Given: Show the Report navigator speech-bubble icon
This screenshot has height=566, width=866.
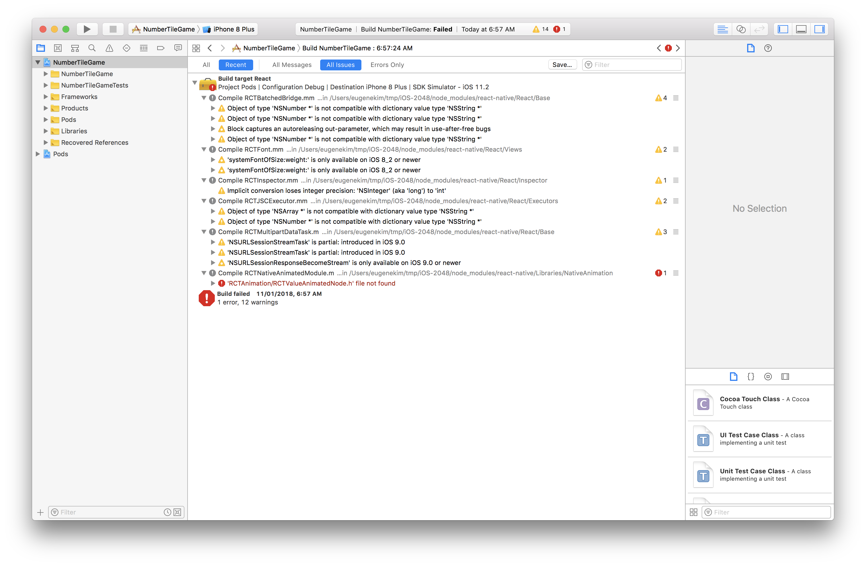Looking at the screenshot, I should [x=178, y=48].
